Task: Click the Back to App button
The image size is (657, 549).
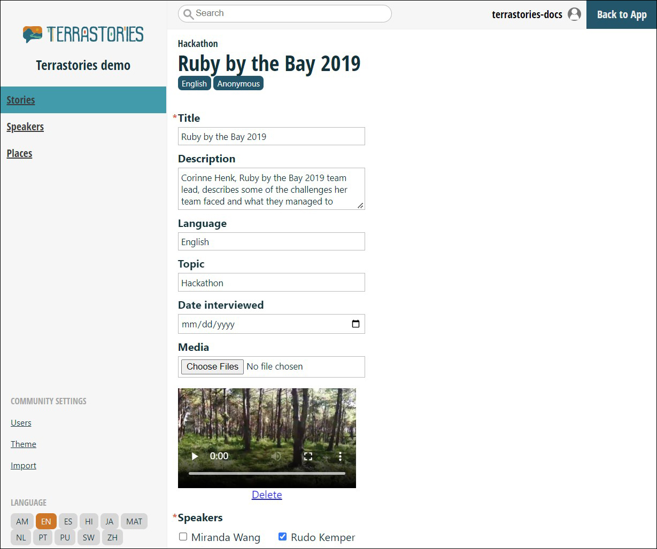Action: pyautogui.click(x=621, y=14)
